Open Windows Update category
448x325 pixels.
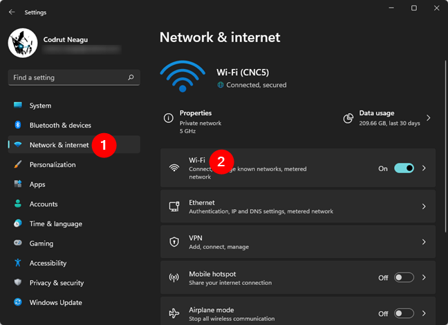point(74,302)
